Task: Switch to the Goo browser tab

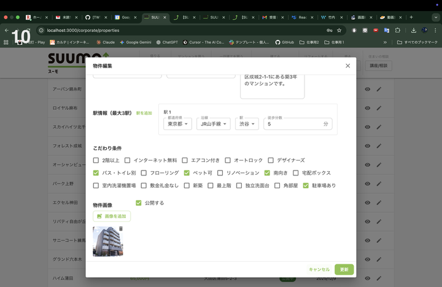Action: coord(125,17)
